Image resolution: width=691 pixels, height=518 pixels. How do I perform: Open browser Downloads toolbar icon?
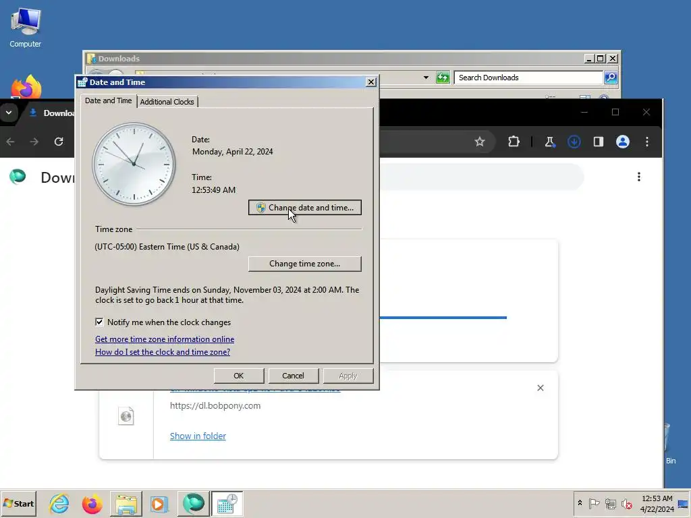(574, 142)
